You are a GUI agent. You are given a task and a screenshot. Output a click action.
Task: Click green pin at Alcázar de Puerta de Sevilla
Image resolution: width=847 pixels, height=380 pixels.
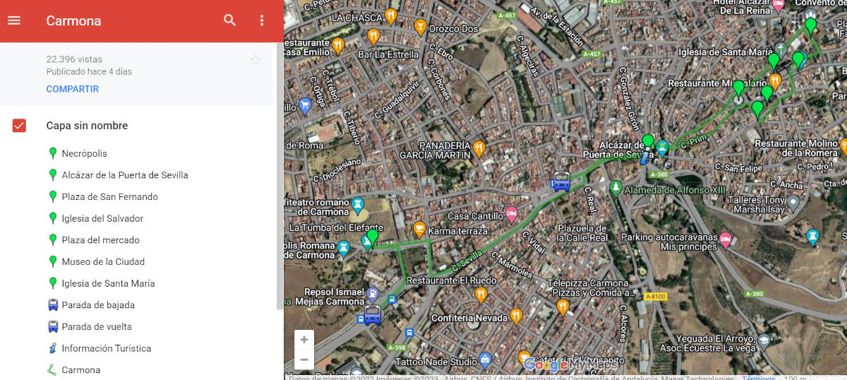tap(648, 143)
